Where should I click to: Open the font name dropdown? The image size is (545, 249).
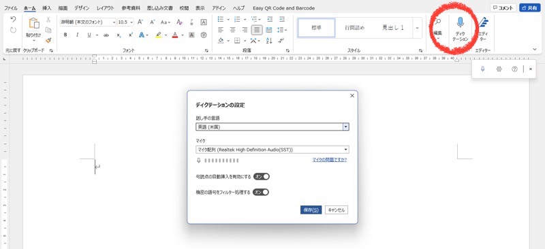114,22
